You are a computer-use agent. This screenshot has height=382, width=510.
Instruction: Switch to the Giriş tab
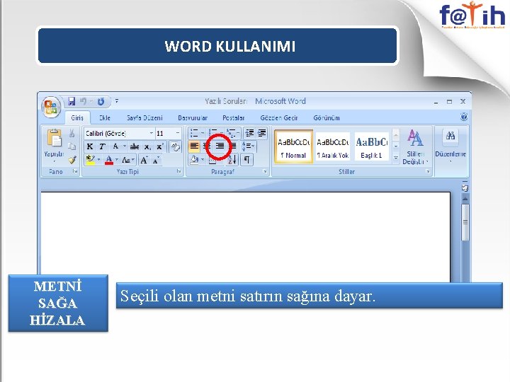tap(77, 118)
